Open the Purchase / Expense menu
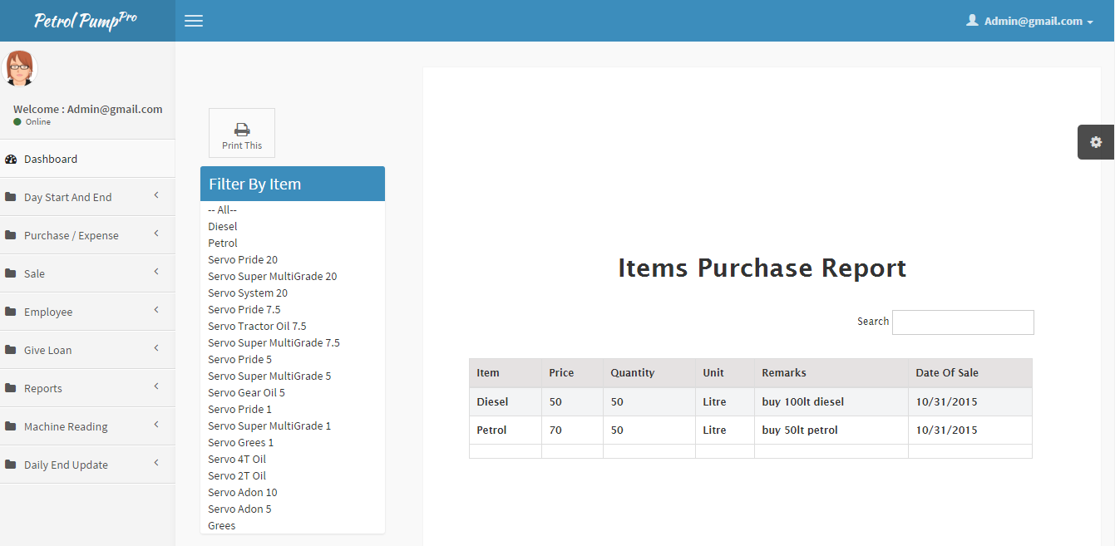This screenshot has height=546, width=1115. [x=87, y=235]
